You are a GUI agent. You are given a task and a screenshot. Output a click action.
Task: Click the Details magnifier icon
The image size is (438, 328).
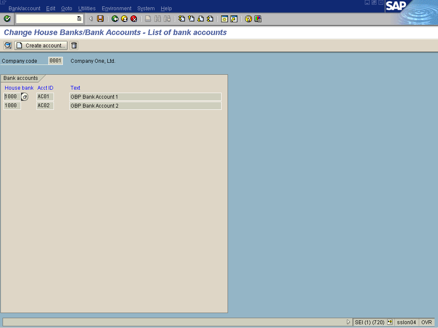[x=8, y=45]
